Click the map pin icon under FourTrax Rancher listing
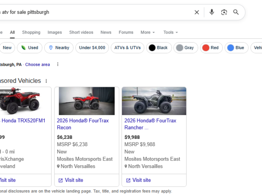 click(x=126, y=166)
